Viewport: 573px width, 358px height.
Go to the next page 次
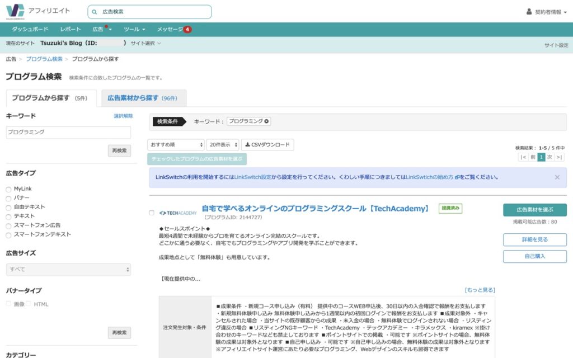pyautogui.click(x=549, y=157)
